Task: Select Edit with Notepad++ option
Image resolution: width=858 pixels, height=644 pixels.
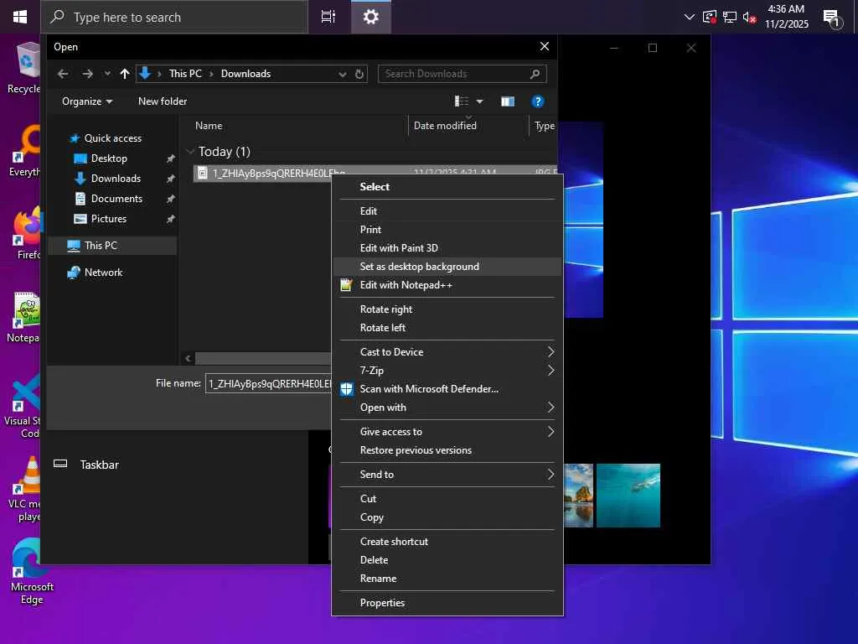Action: (x=406, y=285)
